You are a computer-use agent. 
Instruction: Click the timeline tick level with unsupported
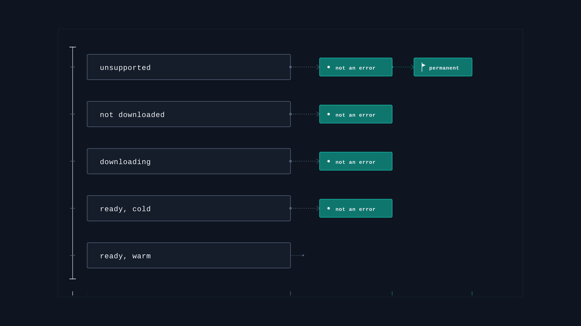pyautogui.click(x=73, y=67)
